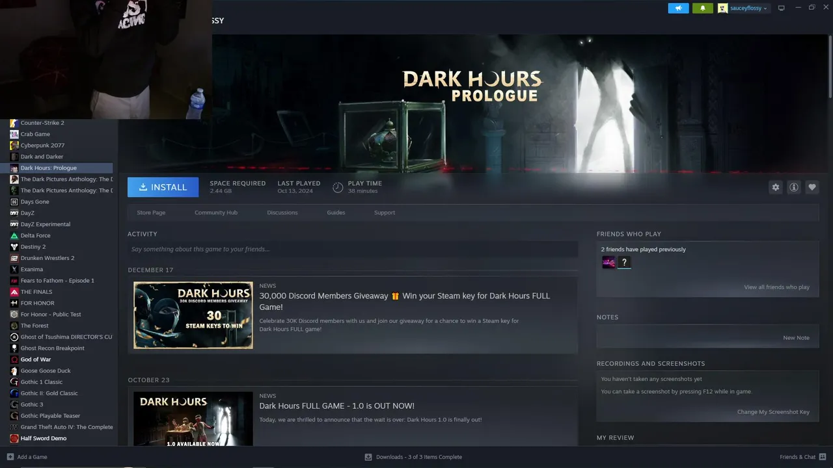Image resolution: width=833 pixels, height=468 pixels.
Task: Click the Downloads icon in bottom bar
Action: coord(368,457)
